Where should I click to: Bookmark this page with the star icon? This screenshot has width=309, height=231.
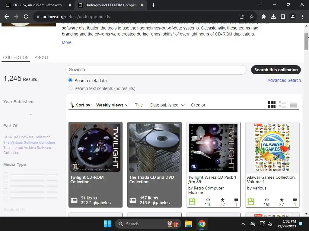(x=252, y=17)
